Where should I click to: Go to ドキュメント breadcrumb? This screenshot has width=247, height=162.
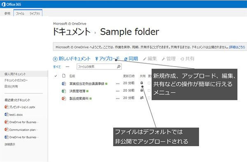tap(72, 32)
